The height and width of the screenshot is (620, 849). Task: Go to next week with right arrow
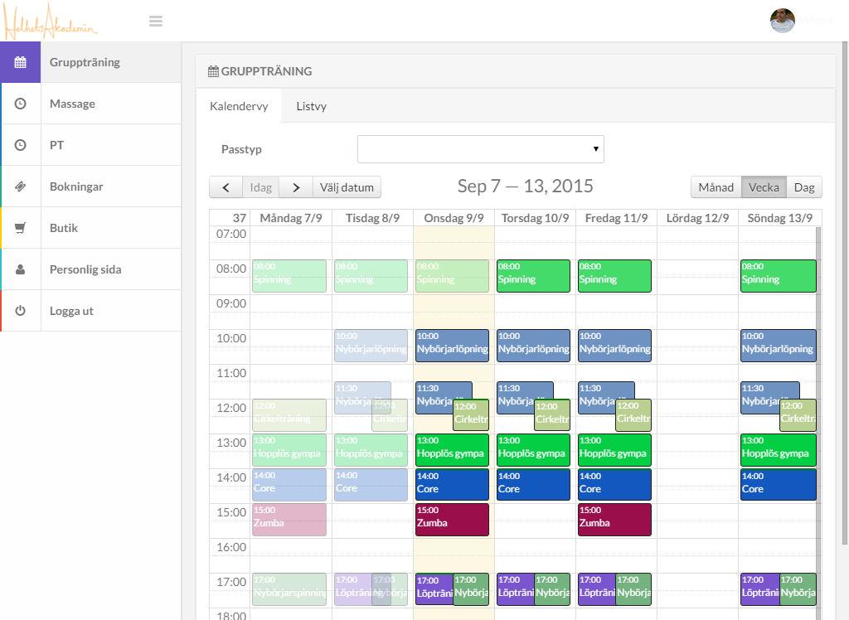point(296,187)
